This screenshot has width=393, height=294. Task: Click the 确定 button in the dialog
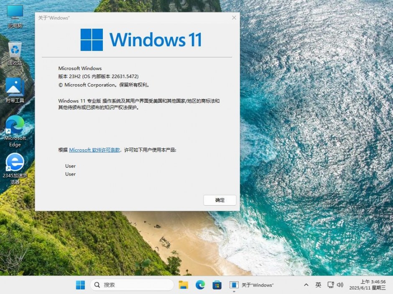click(220, 200)
